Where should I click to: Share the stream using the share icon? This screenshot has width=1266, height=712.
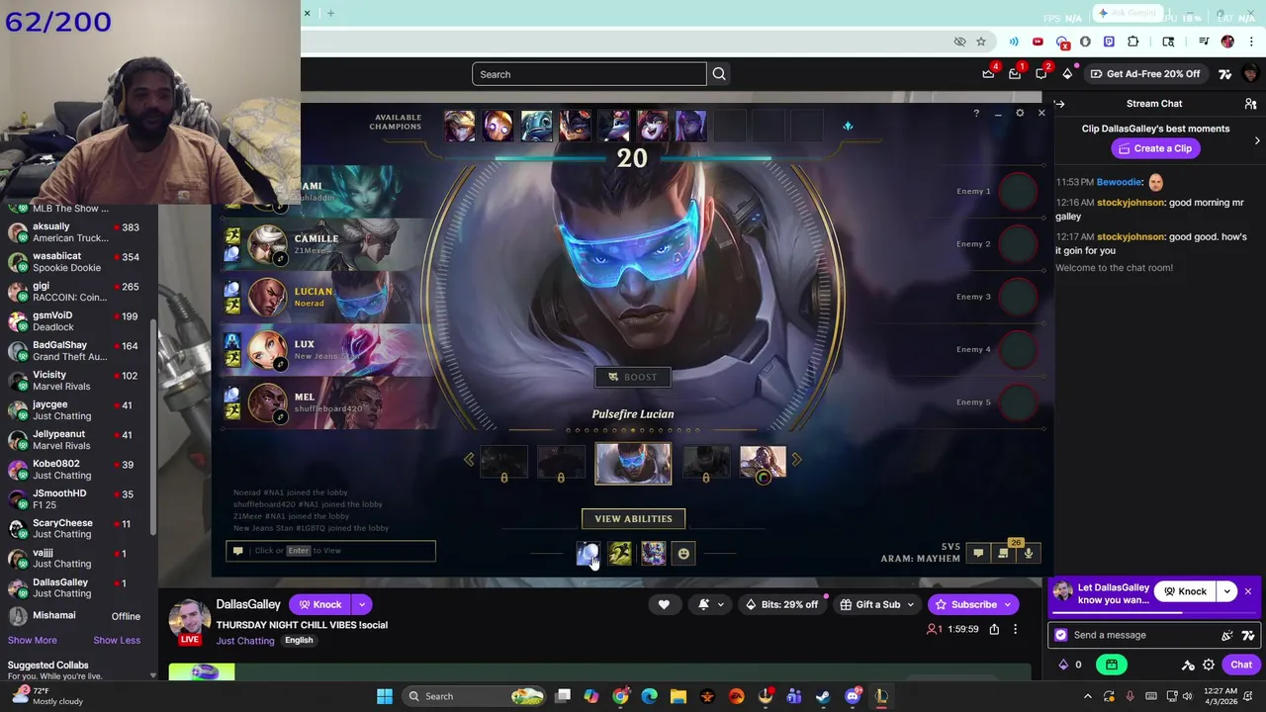(994, 629)
